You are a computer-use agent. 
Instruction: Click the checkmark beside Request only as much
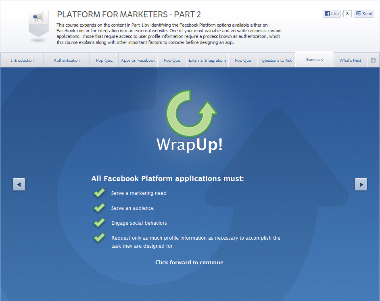pyautogui.click(x=99, y=238)
